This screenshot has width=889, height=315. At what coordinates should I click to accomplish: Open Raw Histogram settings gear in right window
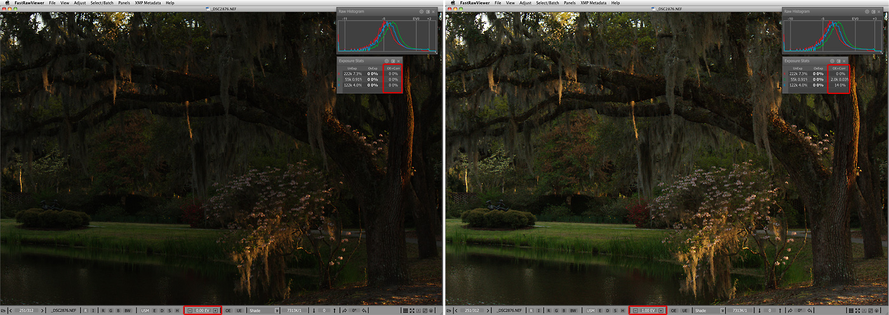tap(867, 11)
